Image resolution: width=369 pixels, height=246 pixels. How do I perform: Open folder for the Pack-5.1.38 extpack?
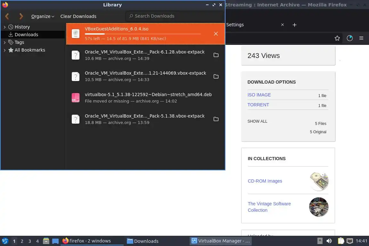[216, 119]
